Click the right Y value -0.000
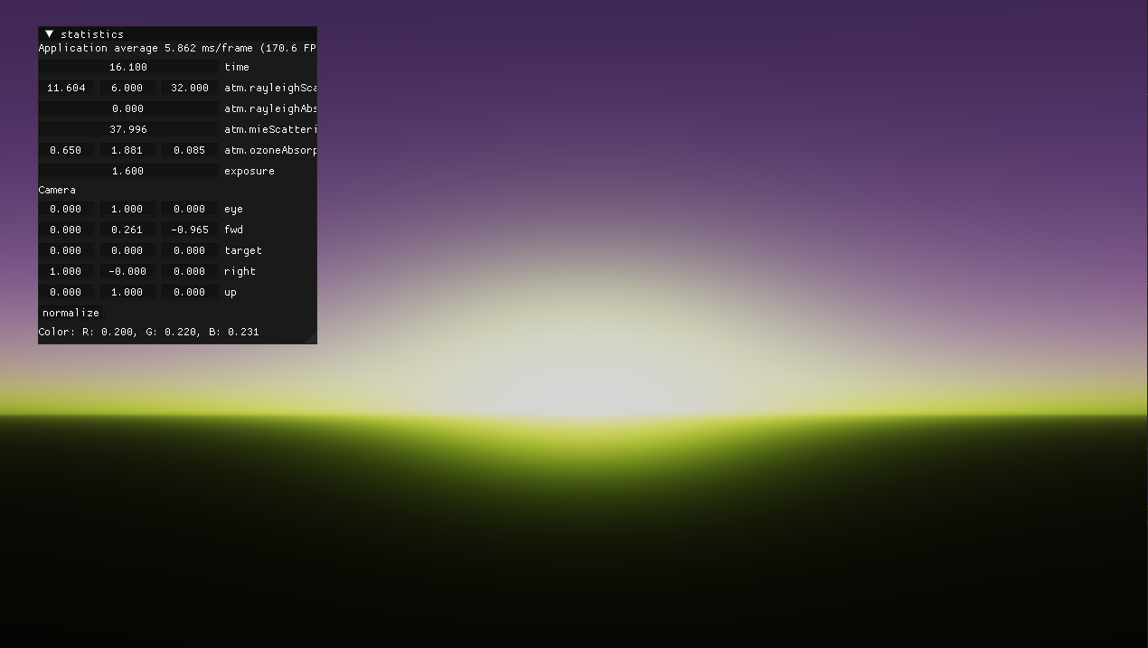The width and height of the screenshot is (1148, 648). pos(127,271)
